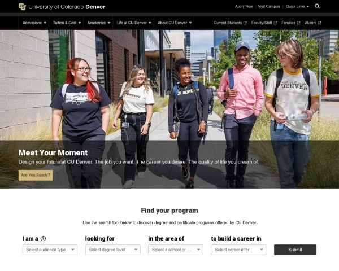Open the Admissions menu
The width and height of the screenshot is (339, 271).
34,23
